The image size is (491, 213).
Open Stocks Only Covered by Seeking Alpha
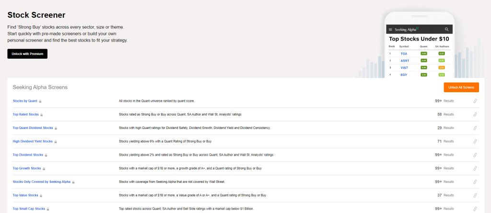tap(42, 182)
